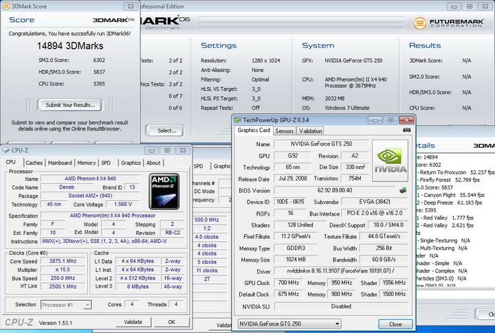Screen dimensions: 495x333
Task: Click the 3DMark Score window title icon
Action: (7, 6)
